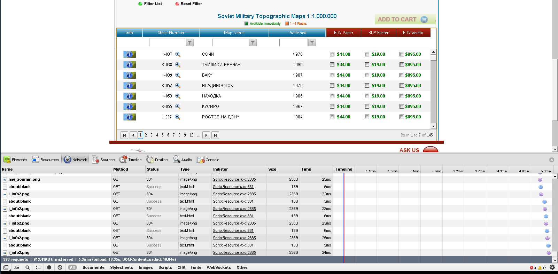Open Map Name filter options

253,42
